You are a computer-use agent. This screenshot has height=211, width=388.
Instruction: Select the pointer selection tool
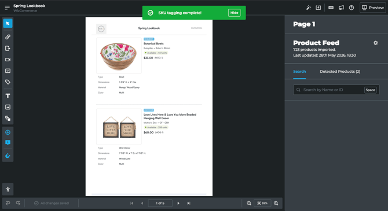coord(8,24)
